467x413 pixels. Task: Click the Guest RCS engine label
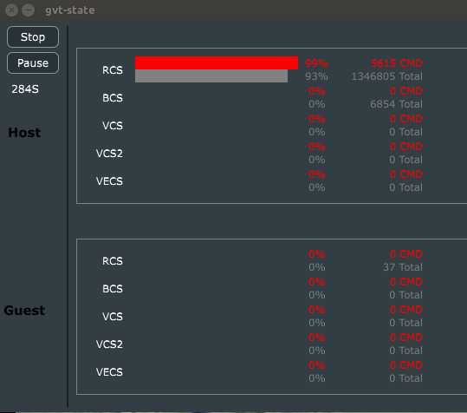coord(113,261)
